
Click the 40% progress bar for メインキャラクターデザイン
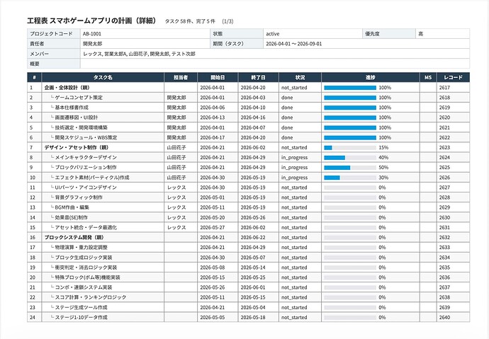(x=350, y=158)
